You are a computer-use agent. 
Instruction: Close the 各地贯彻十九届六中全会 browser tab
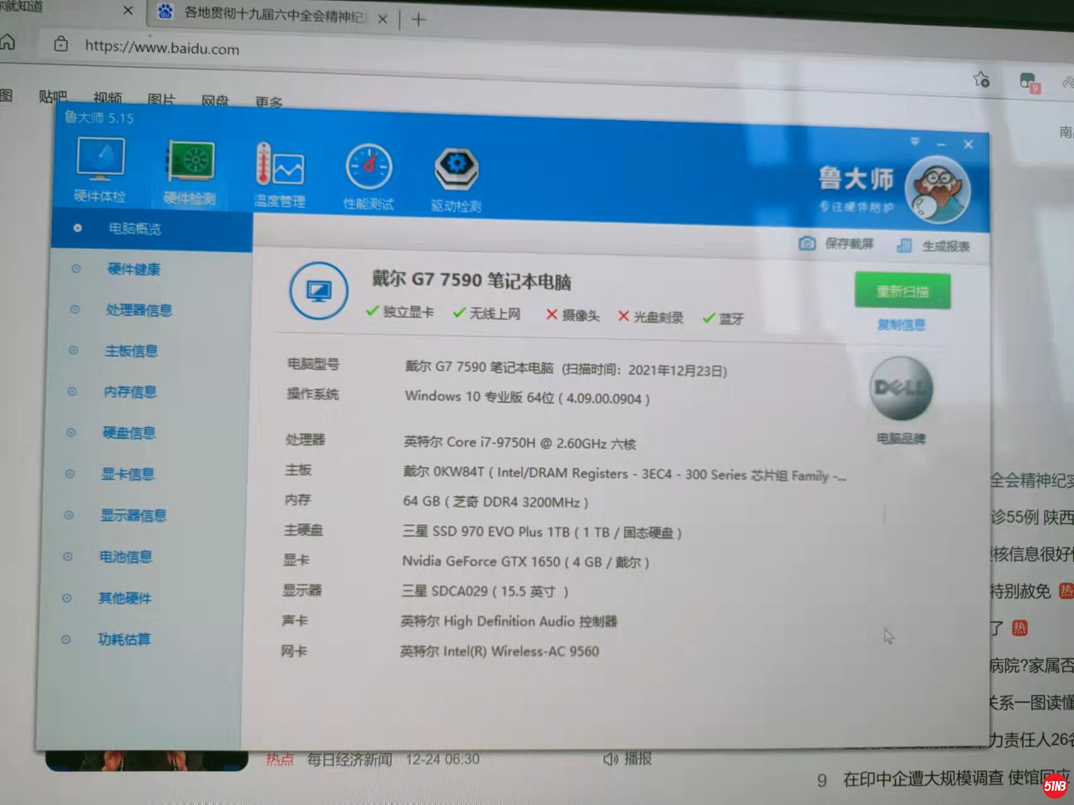(382, 19)
